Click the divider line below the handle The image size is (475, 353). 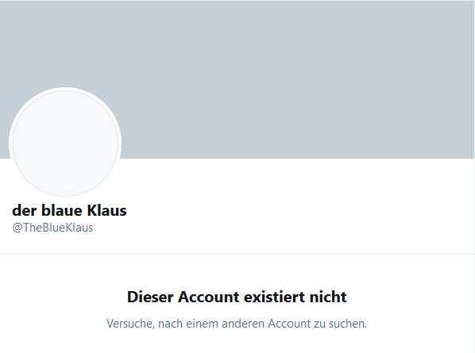[x=237, y=255]
